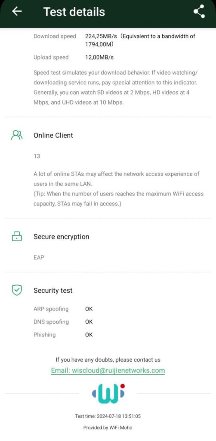This screenshot has width=216, height=441.
Task: Select the ARP spoofing OK result
Action: pyautogui.click(x=89, y=309)
